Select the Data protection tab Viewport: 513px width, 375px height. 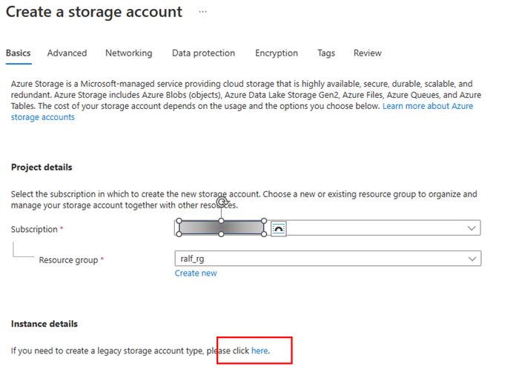coord(203,53)
